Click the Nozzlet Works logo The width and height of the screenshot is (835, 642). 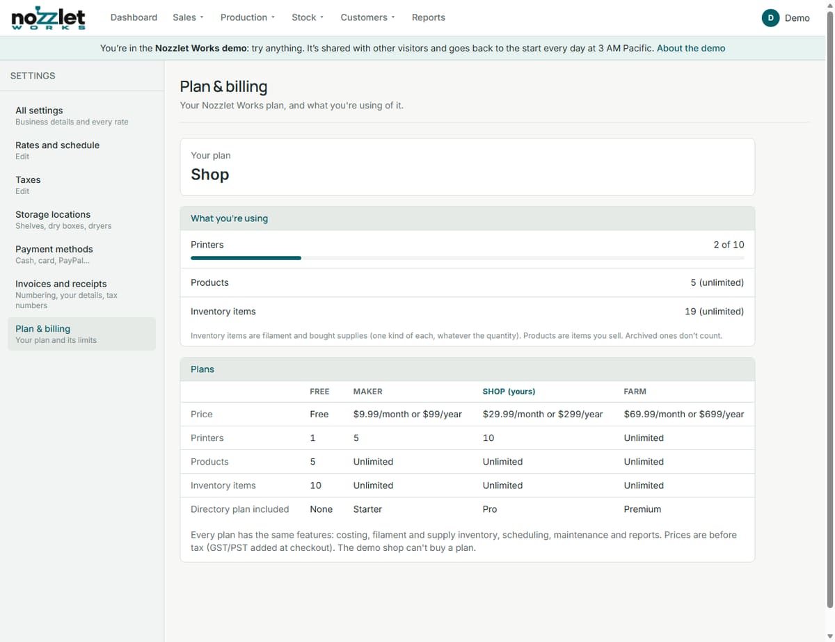[x=49, y=19]
